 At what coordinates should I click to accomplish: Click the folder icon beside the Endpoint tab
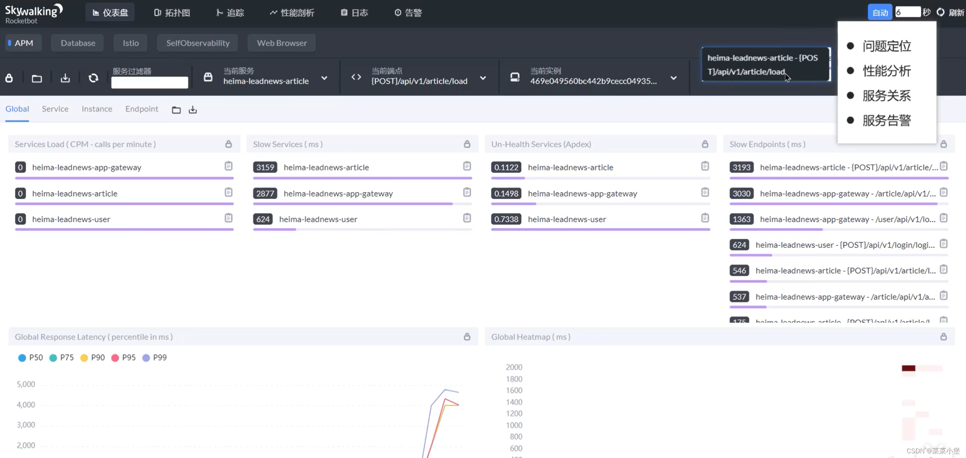176,110
